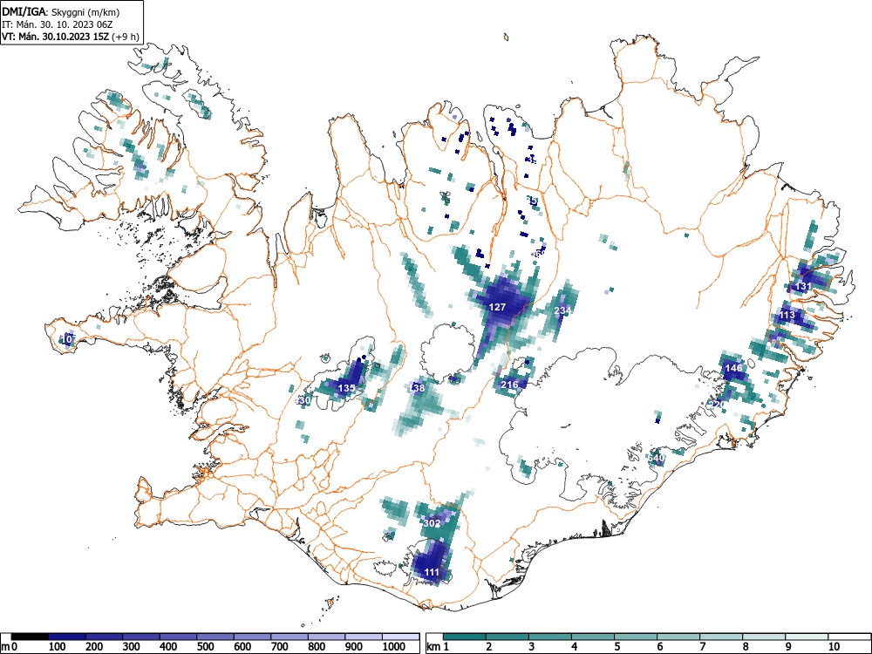The image size is (872, 654).
Task: Select the 113 value on the map
Action: pos(787,315)
